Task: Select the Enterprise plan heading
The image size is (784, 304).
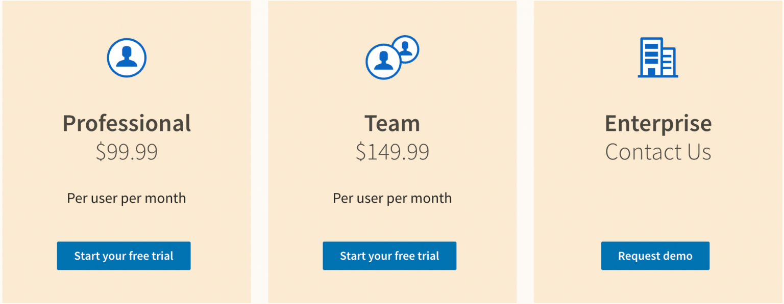Action: coord(658,123)
